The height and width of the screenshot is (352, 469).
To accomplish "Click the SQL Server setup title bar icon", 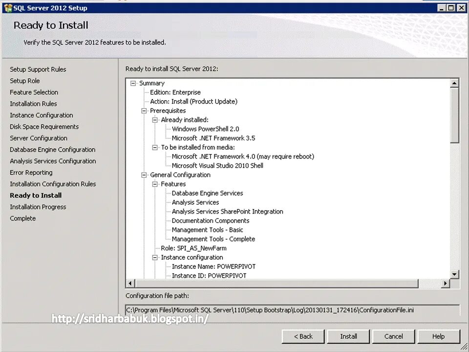I will tap(8, 8).
